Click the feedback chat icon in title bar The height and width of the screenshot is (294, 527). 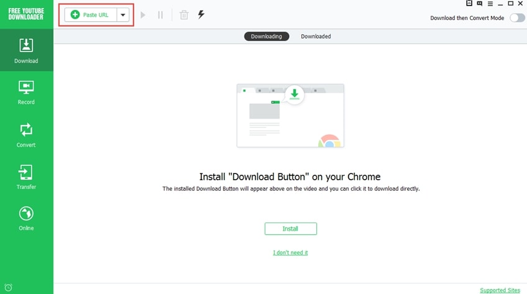[480, 3]
